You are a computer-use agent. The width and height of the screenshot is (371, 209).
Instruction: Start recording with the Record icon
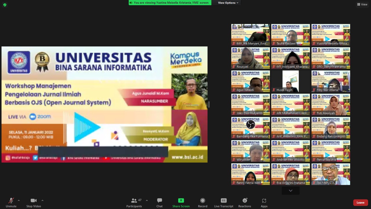[203, 200]
